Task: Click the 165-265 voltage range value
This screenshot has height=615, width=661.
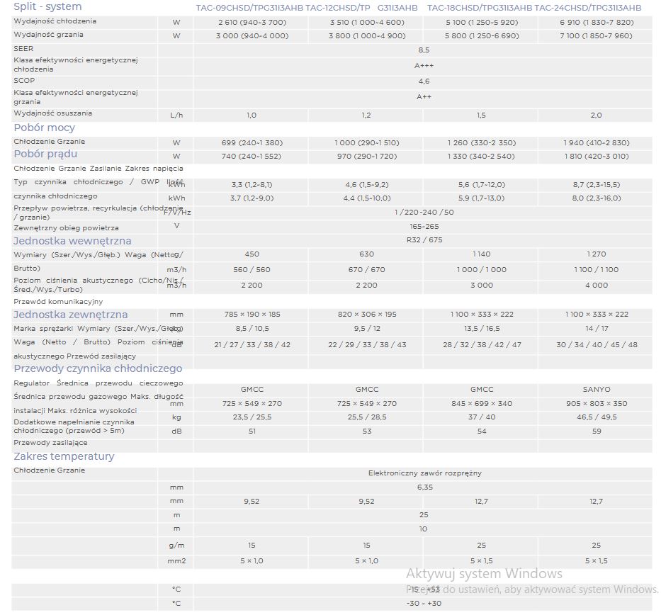Action: click(424, 227)
